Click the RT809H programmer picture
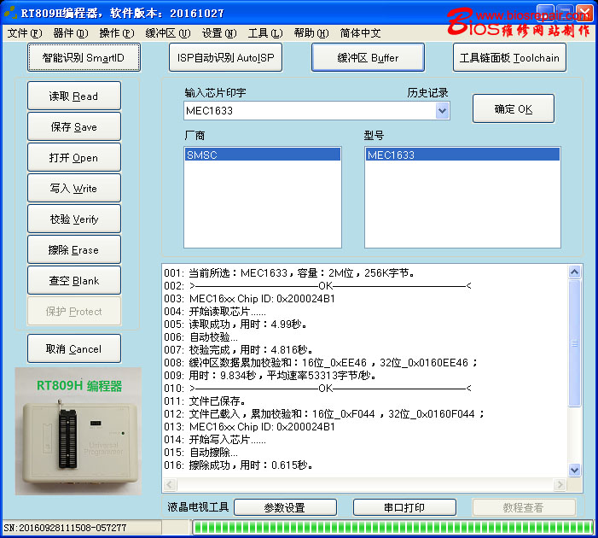Viewport: 598px width, 538px height. point(78,431)
